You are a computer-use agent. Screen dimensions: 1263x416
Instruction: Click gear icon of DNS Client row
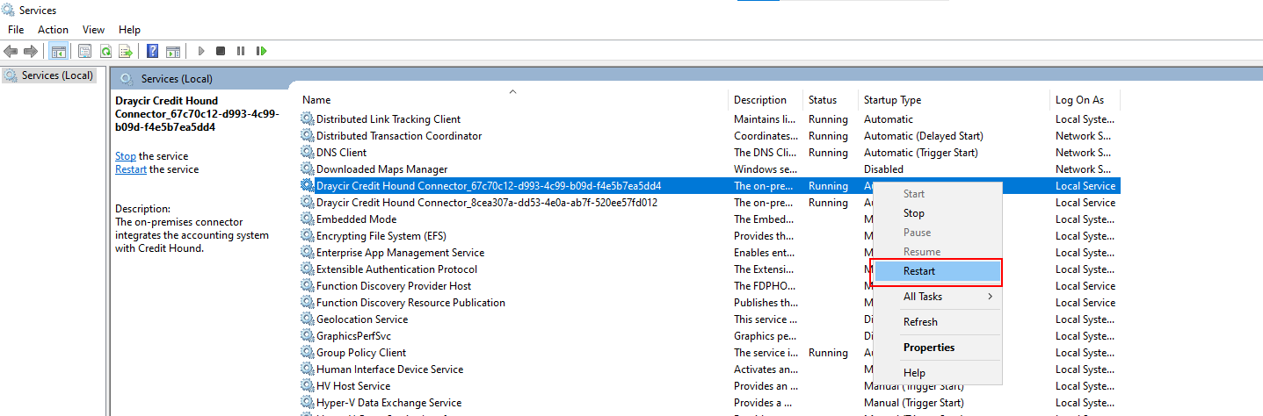(x=307, y=153)
